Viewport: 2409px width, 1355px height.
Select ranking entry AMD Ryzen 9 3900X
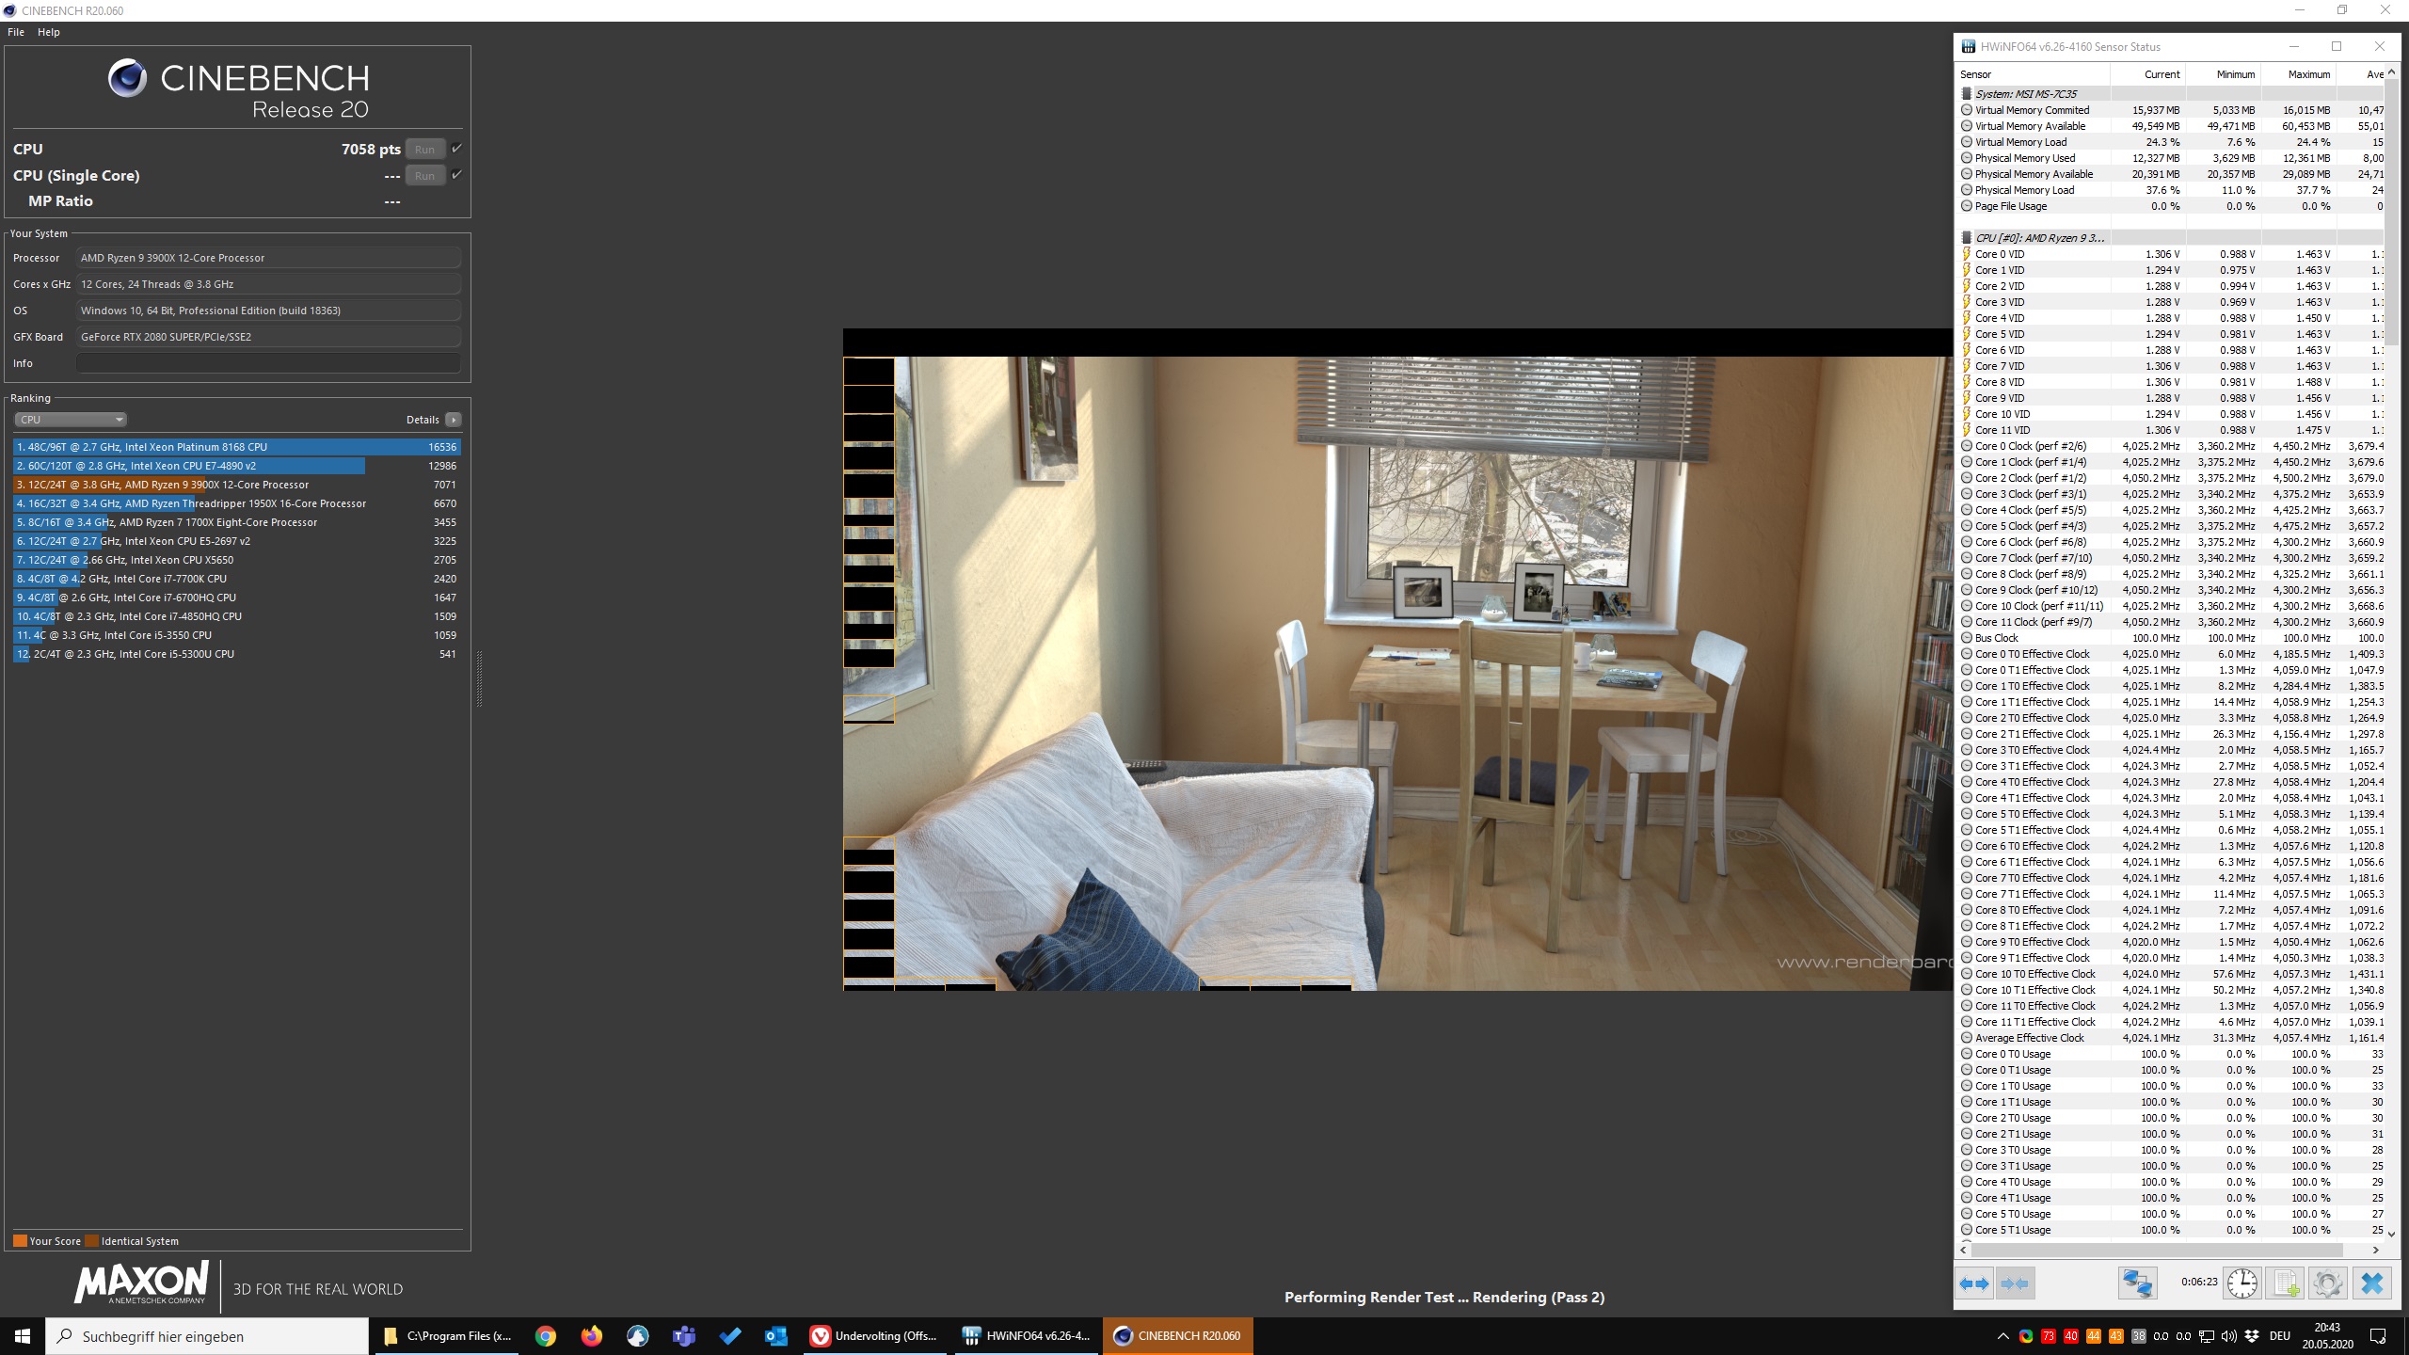tap(236, 485)
